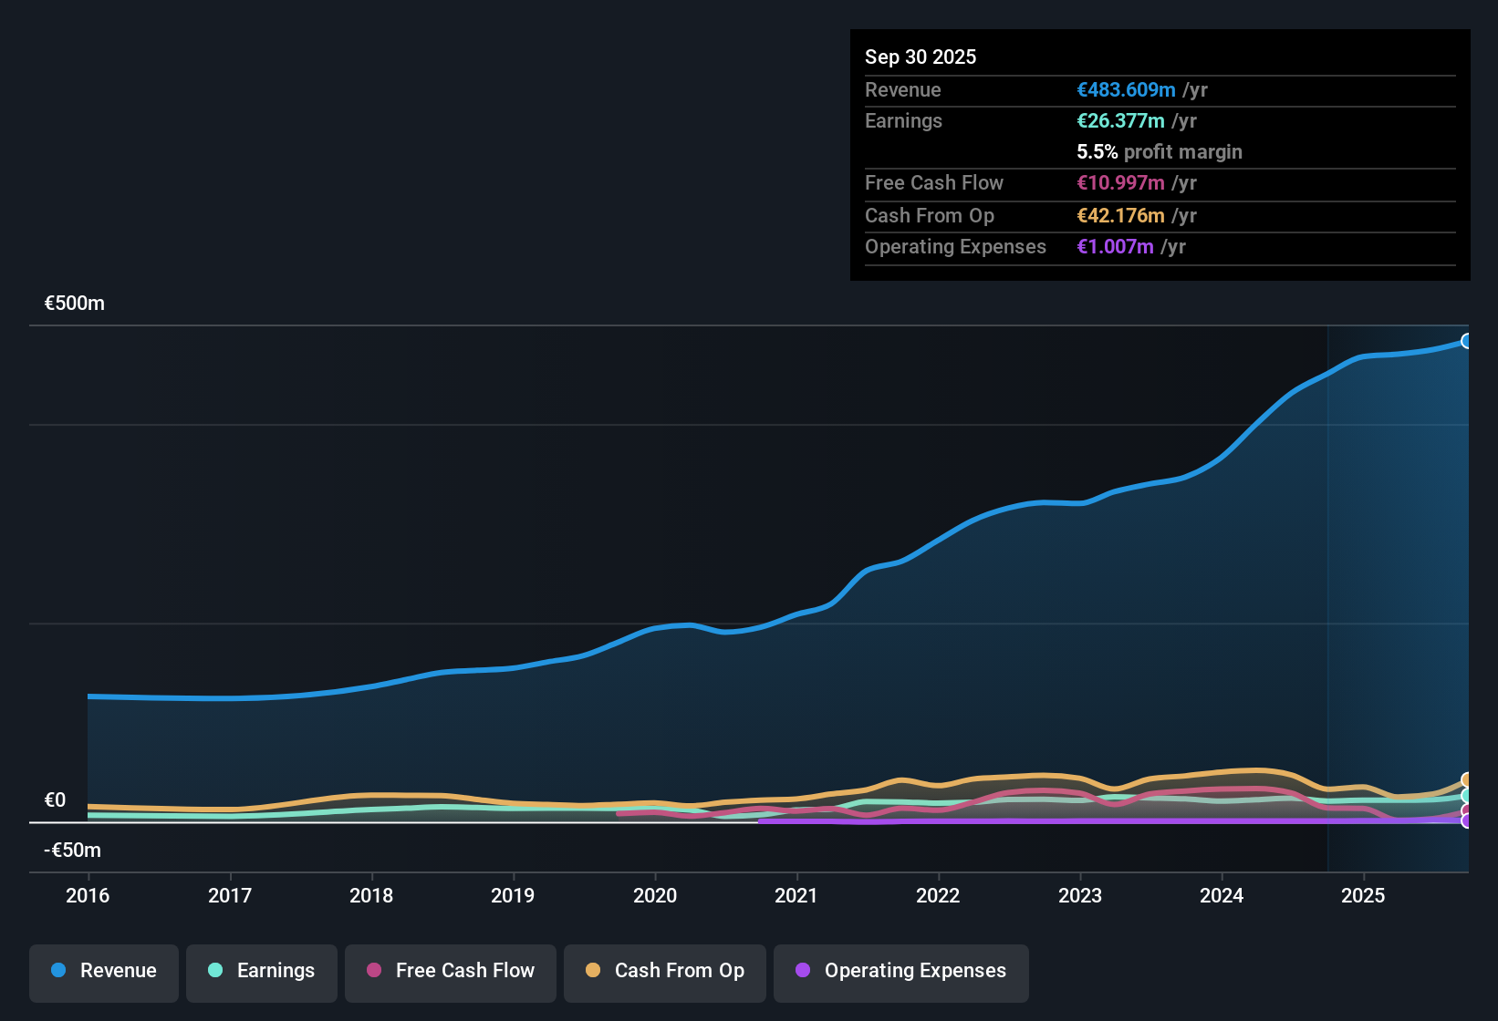
Task: Toggle the Revenue series visibility
Action: click(x=103, y=973)
